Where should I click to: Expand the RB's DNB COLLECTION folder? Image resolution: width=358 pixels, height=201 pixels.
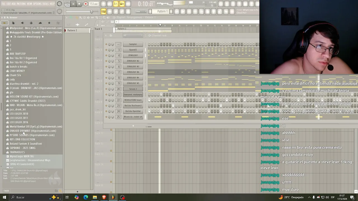point(22,139)
